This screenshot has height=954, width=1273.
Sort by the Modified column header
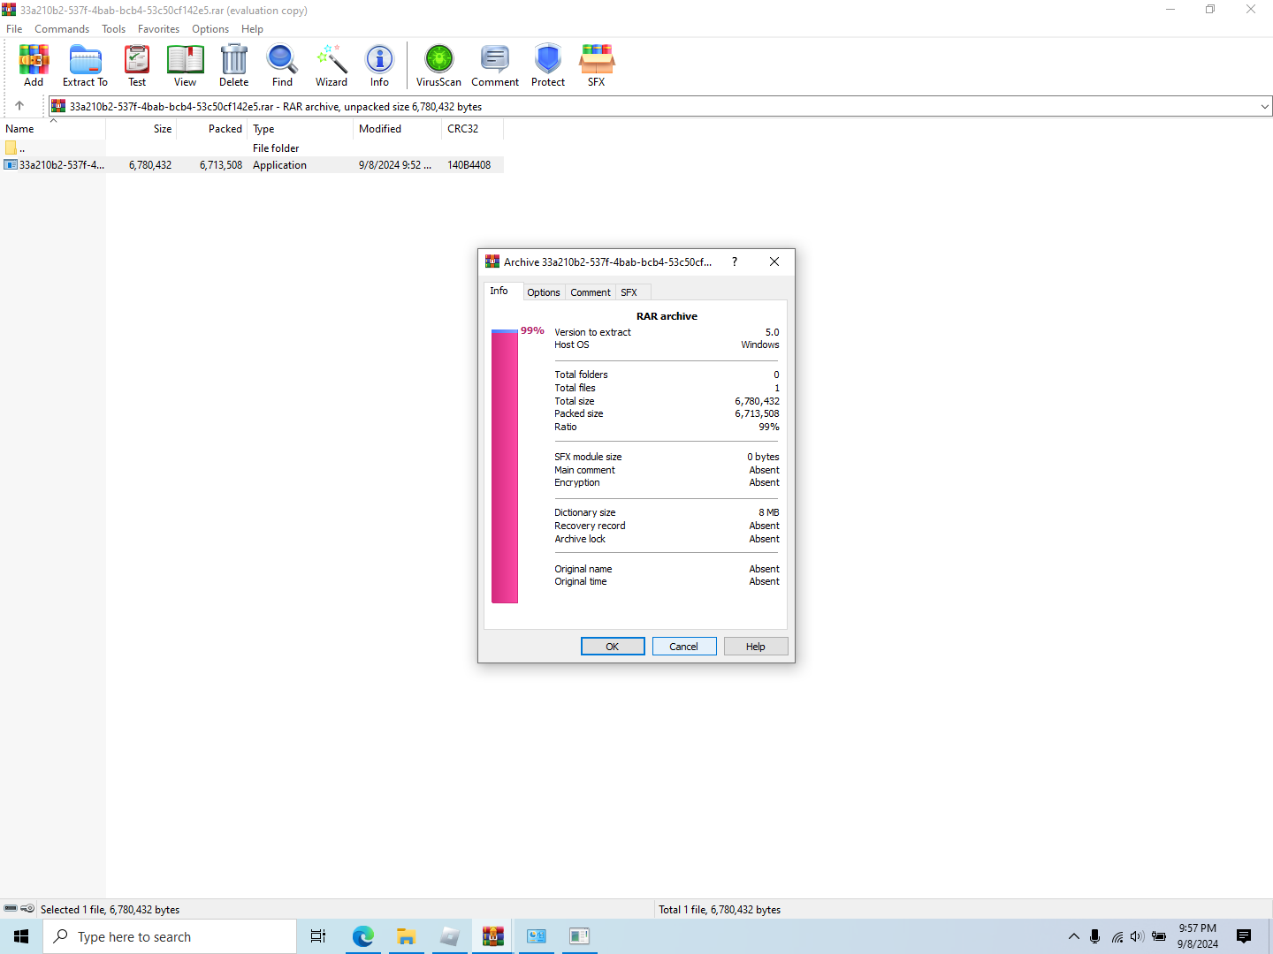(398, 129)
